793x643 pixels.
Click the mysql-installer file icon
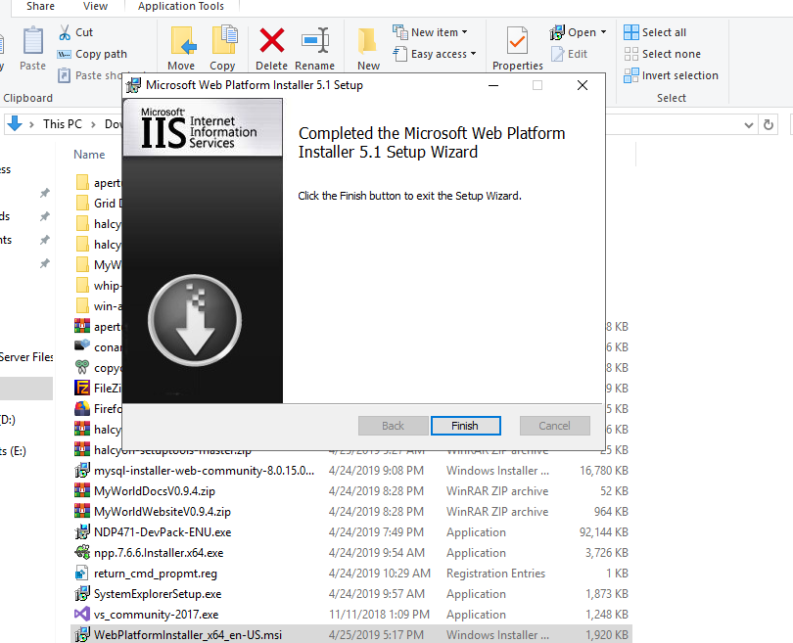click(82, 470)
